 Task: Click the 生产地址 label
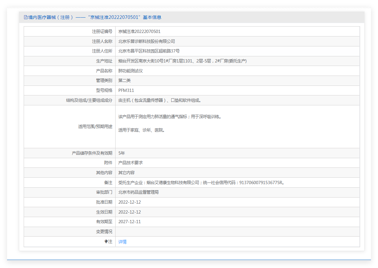pos(104,61)
